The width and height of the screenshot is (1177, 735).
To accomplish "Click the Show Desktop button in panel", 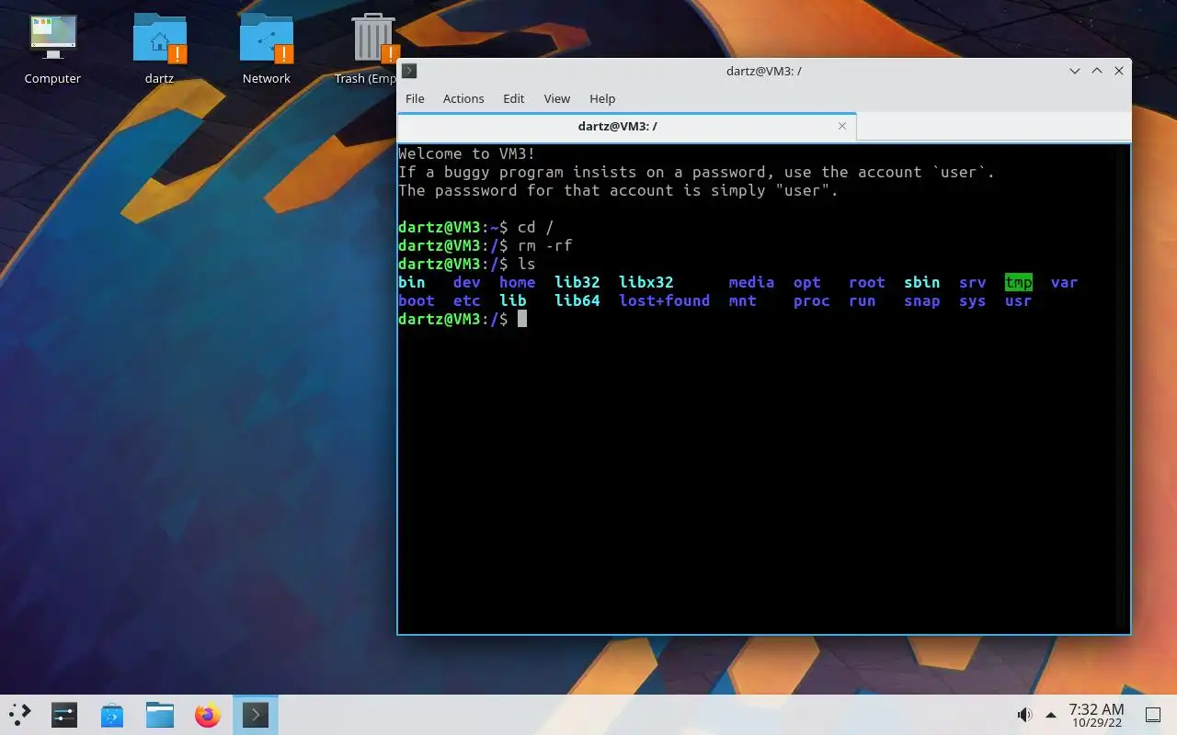I will pyautogui.click(x=1153, y=715).
